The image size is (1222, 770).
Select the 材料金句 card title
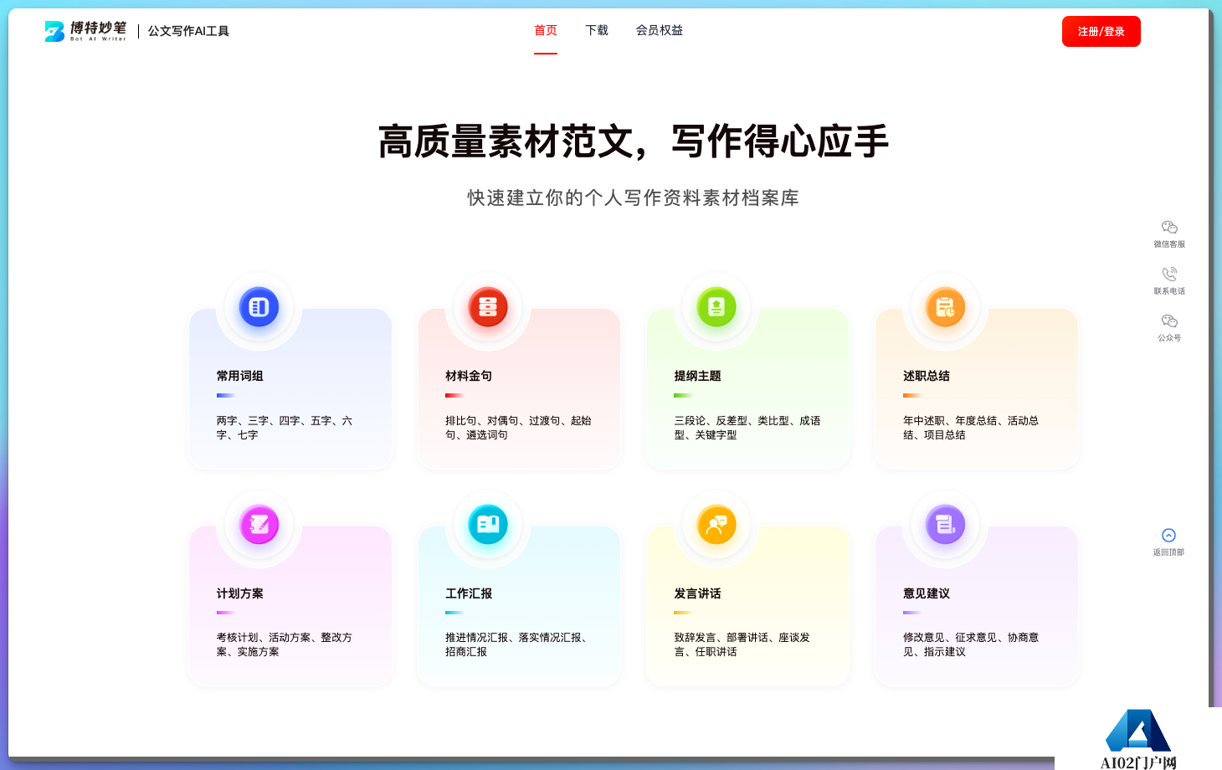[x=469, y=376]
